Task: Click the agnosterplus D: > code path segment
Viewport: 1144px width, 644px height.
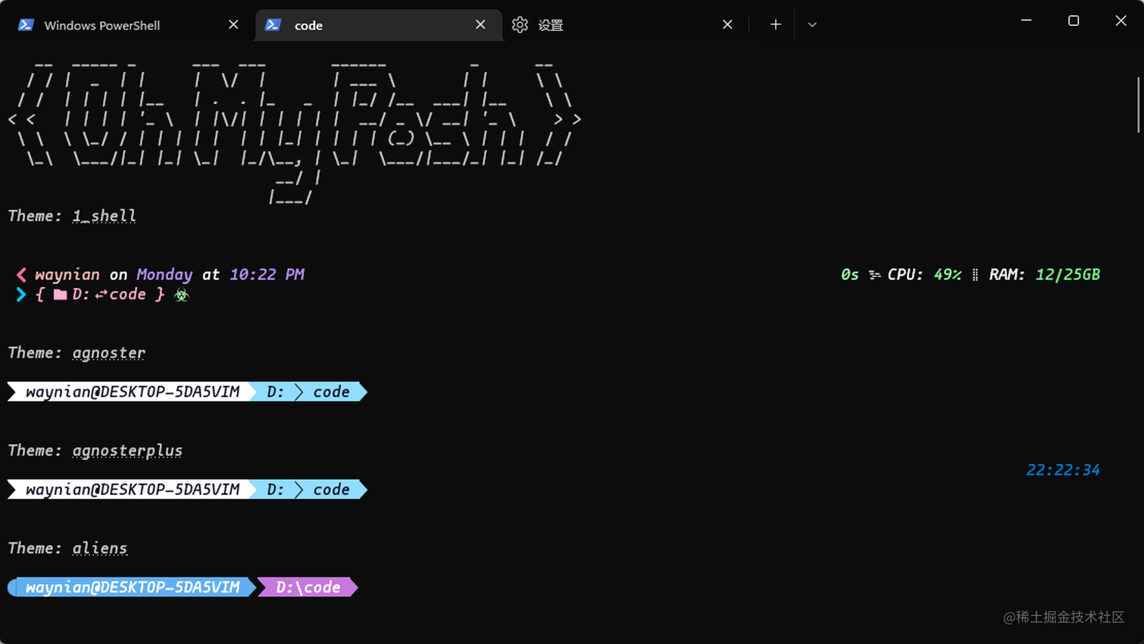Action: point(309,489)
